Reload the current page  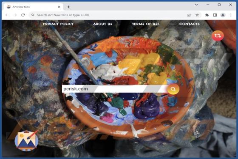point(23,15)
